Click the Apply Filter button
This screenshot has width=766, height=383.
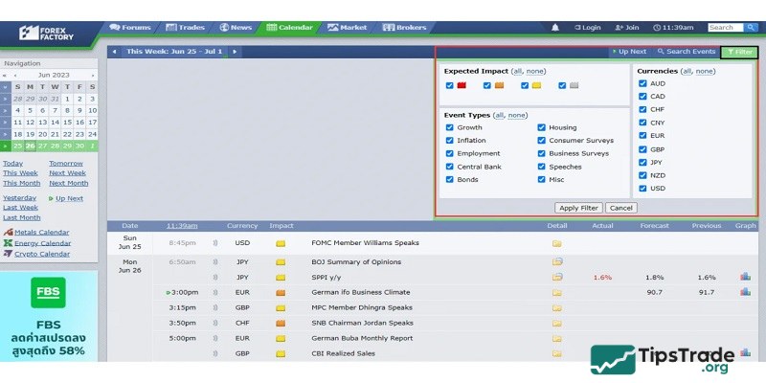[x=577, y=207]
